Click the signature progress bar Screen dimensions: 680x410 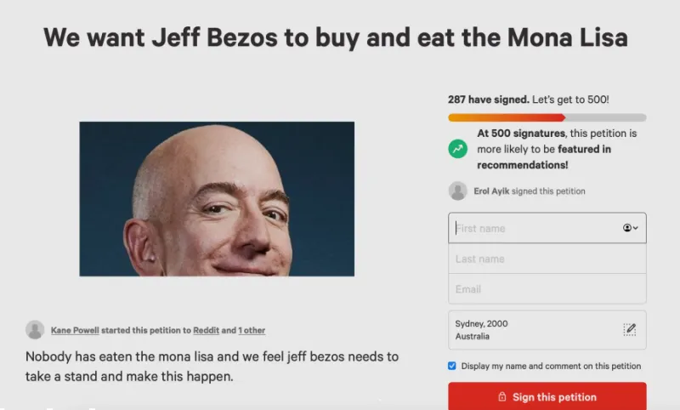pyautogui.click(x=547, y=117)
